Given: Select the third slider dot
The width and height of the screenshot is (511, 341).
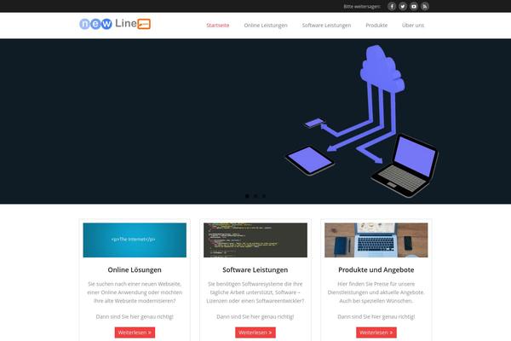Looking at the screenshot, I should [x=264, y=196].
